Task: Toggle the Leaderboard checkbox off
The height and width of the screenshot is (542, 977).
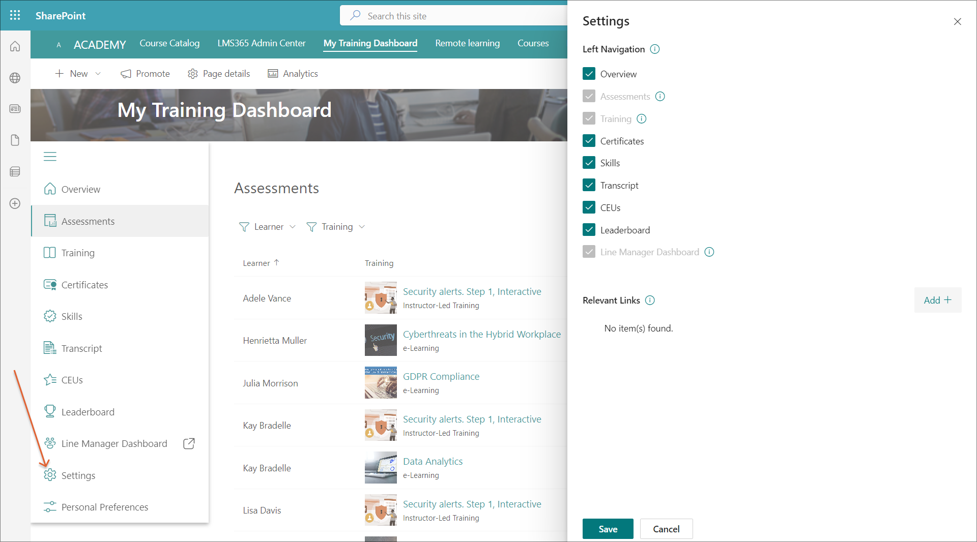Action: click(x=589, y=230)
